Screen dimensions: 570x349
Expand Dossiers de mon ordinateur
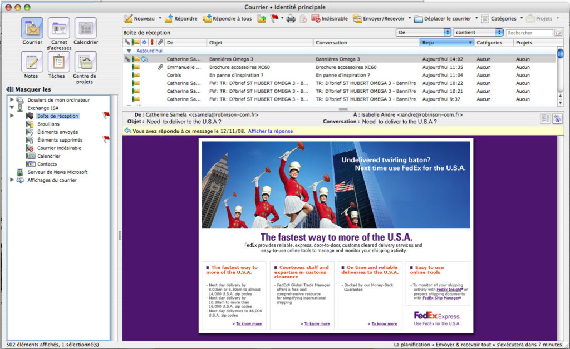[12, 99]
